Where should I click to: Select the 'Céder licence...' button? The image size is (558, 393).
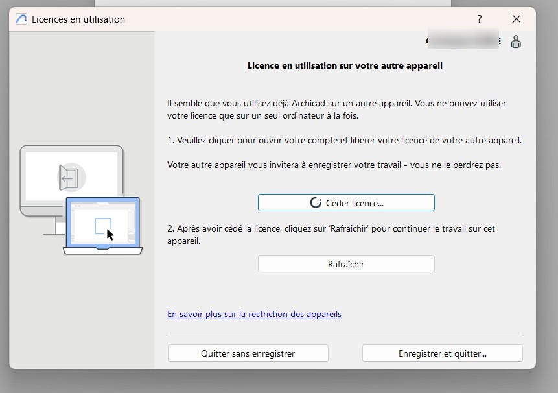click(x=346, y=202)
